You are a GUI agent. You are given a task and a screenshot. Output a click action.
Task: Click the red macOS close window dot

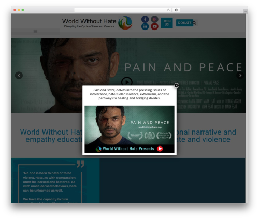click(x=15, y=10)
